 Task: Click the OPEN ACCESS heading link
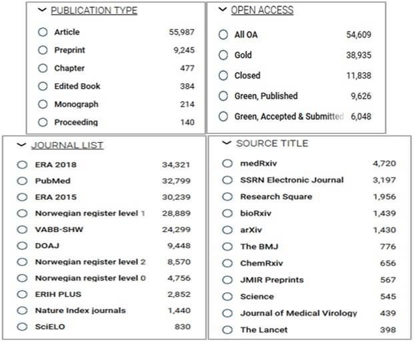[262, 11]
